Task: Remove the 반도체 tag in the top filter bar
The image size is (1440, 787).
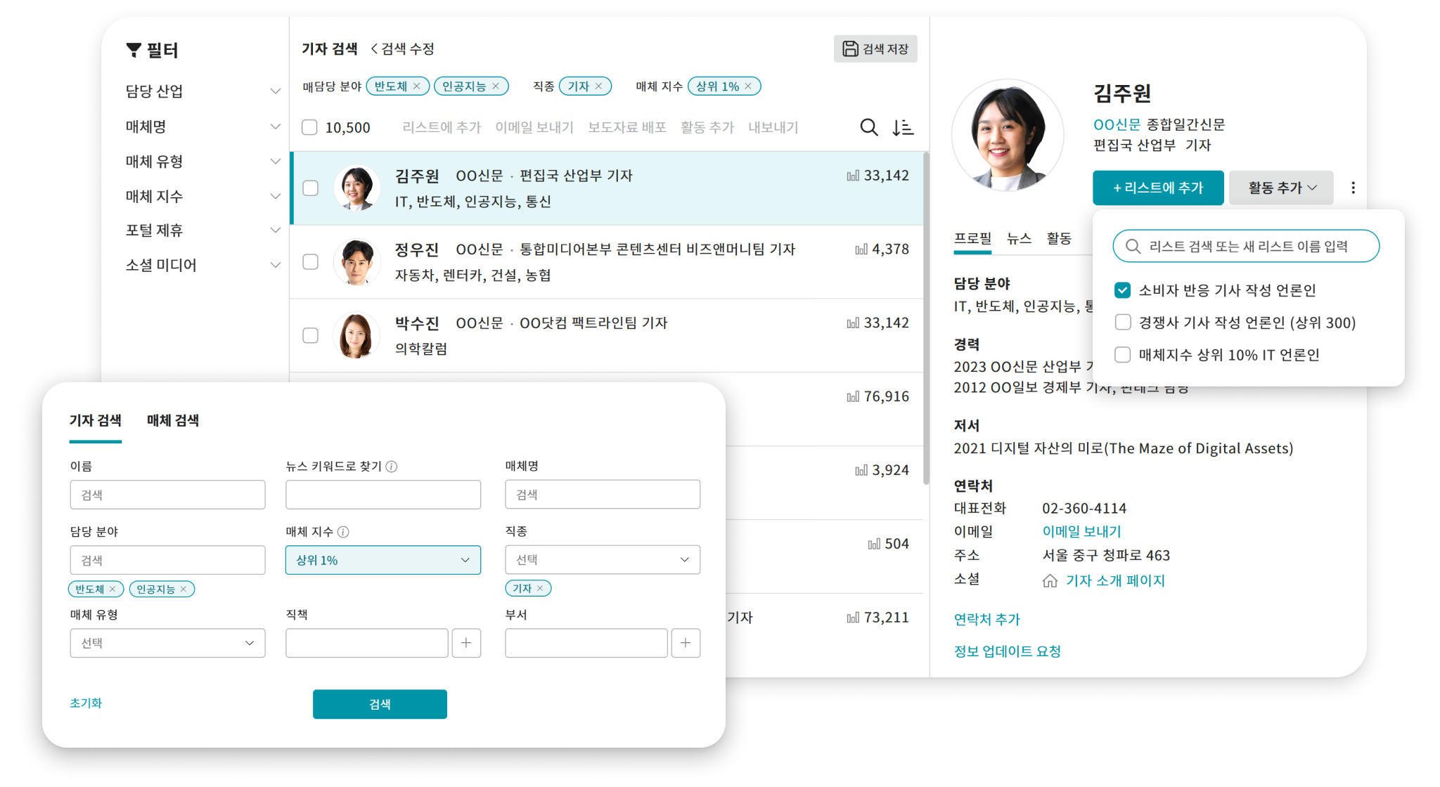Action: pos(417,86)
